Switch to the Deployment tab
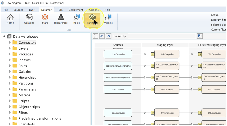This screenshot has height=126, width=227. coord(76,10)
